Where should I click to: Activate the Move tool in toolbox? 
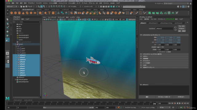click(x=7, y=31)
